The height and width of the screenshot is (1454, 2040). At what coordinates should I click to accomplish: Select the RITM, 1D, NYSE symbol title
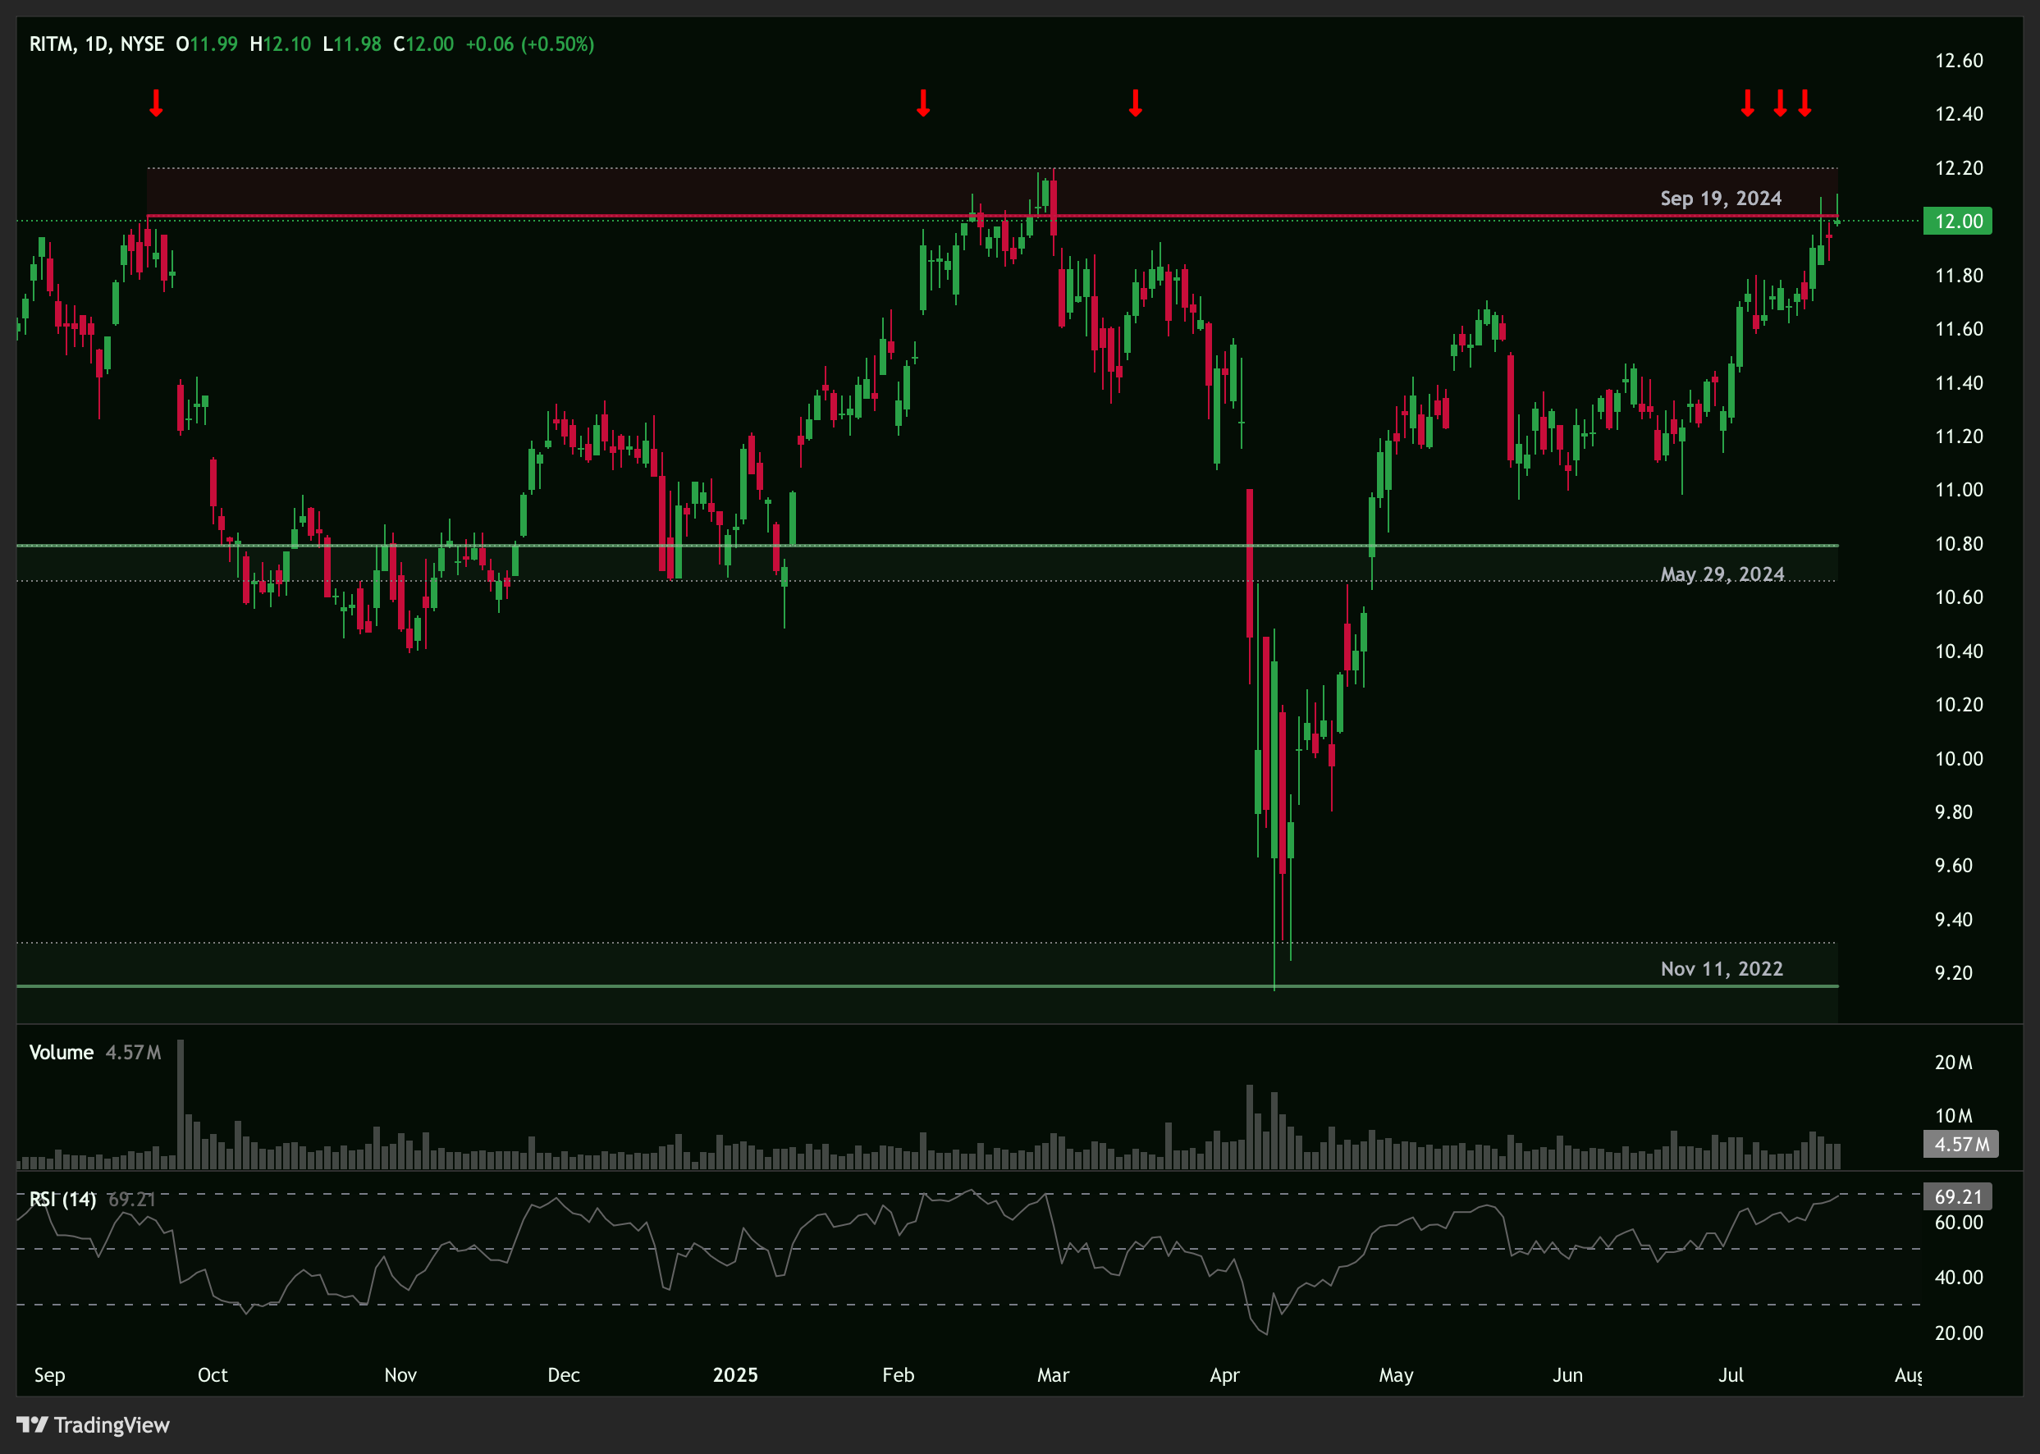pyautogui.click(x=97, y=43)
